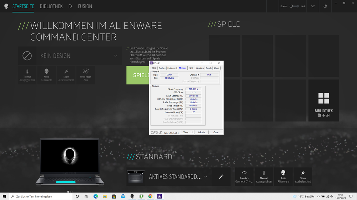
Task: Open Microsoft Edge from the taskbar
Action: [x=96, y=196]
